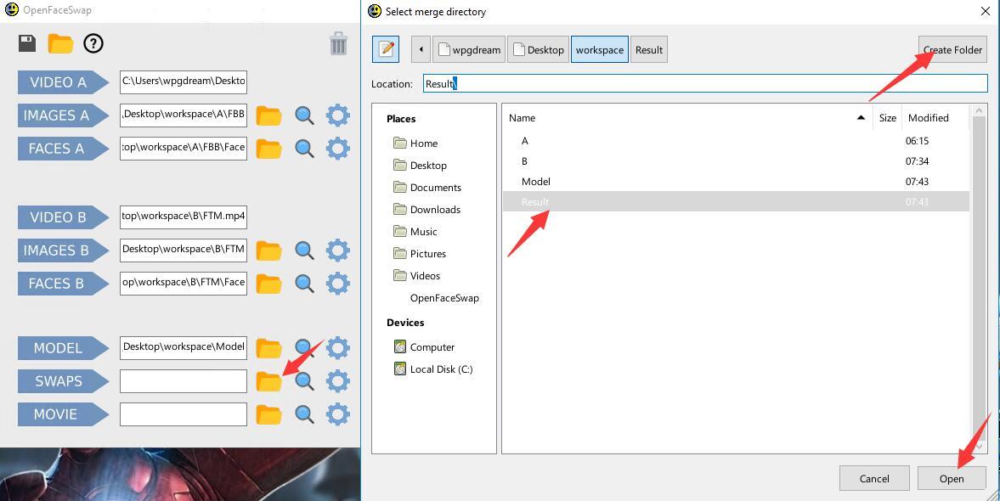Open project via top toolbar folder icon
1000x501 pixels.
coord(60,43)
